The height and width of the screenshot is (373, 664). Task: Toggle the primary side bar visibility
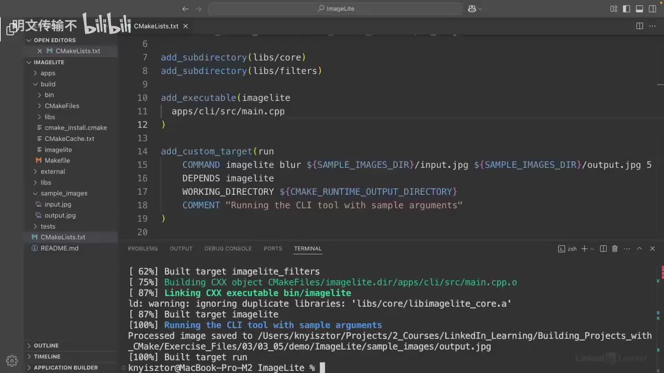[x=627, y=9]
